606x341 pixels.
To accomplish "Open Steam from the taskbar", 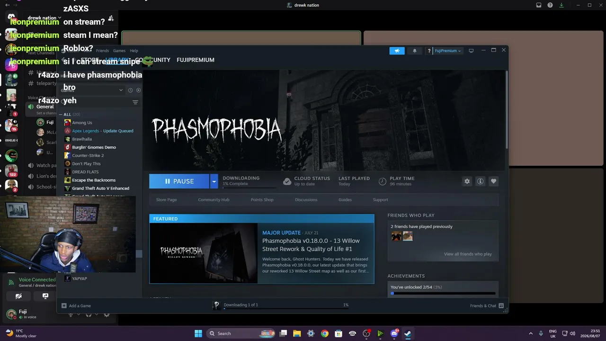I will [408, 333].
